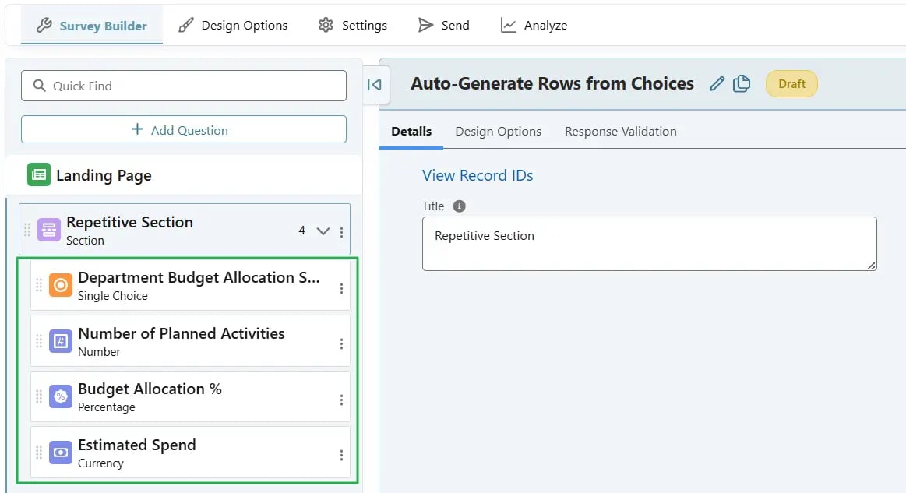Select Department Budget Allocation question
Viewport: 906px width, 493px height.
(190, 286)
